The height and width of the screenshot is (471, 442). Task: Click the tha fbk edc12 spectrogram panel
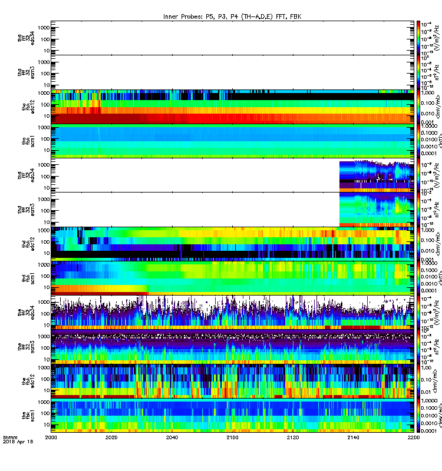pyautogui.click(x=232, y=107)
